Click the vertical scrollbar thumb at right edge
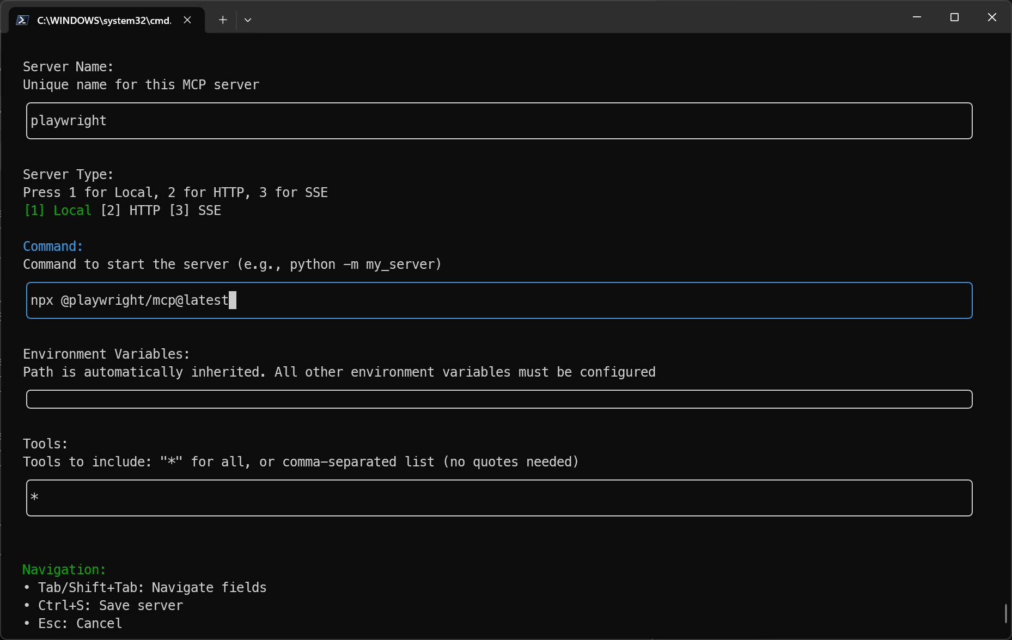 click(1005, 613)
